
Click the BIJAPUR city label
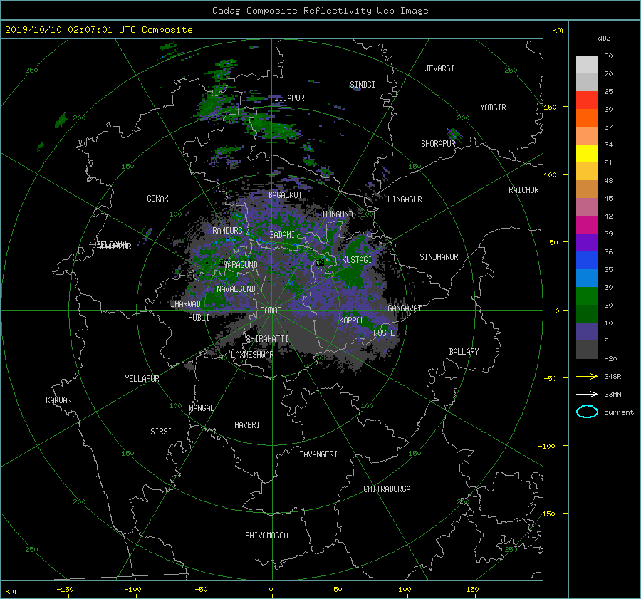pyautogui.click(x=289, y=98)
